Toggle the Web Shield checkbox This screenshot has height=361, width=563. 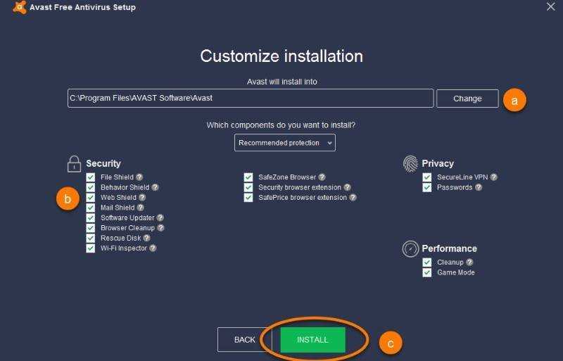(91, 197)
